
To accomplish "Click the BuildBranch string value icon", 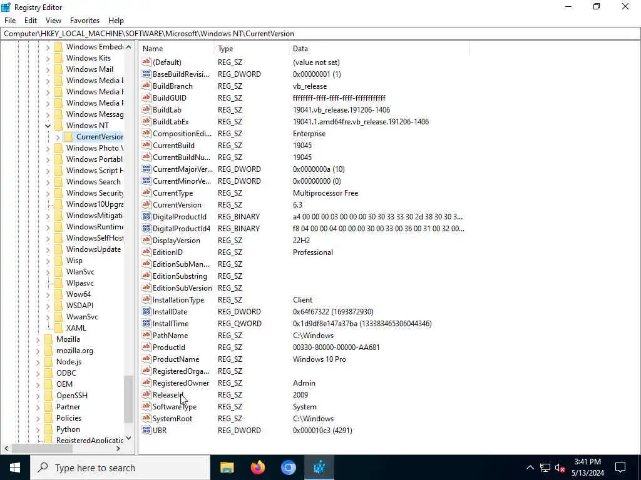I will pos(146,86).
